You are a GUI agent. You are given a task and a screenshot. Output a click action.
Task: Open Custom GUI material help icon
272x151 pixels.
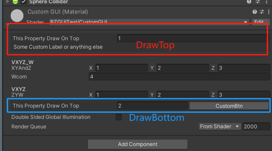(x=254, y=12)
